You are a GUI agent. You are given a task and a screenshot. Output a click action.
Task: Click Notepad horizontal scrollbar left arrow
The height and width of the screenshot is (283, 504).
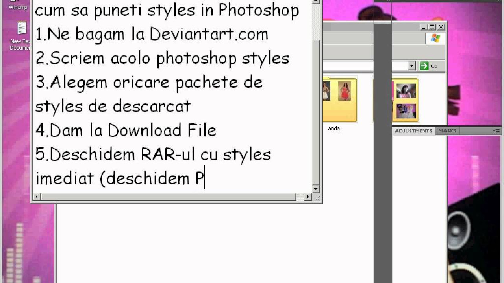(37, 197)
